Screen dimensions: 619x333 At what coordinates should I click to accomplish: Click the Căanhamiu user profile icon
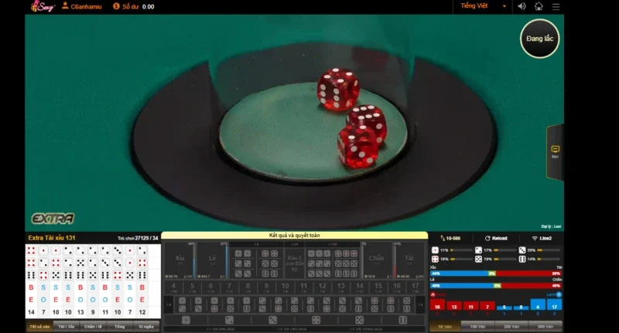[x=65, y=6]
